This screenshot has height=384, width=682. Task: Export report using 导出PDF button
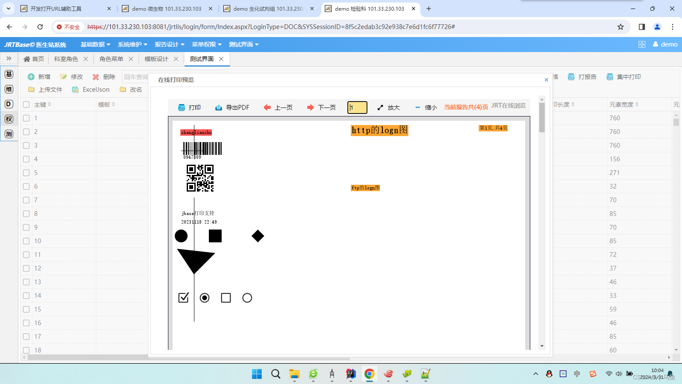232,108
